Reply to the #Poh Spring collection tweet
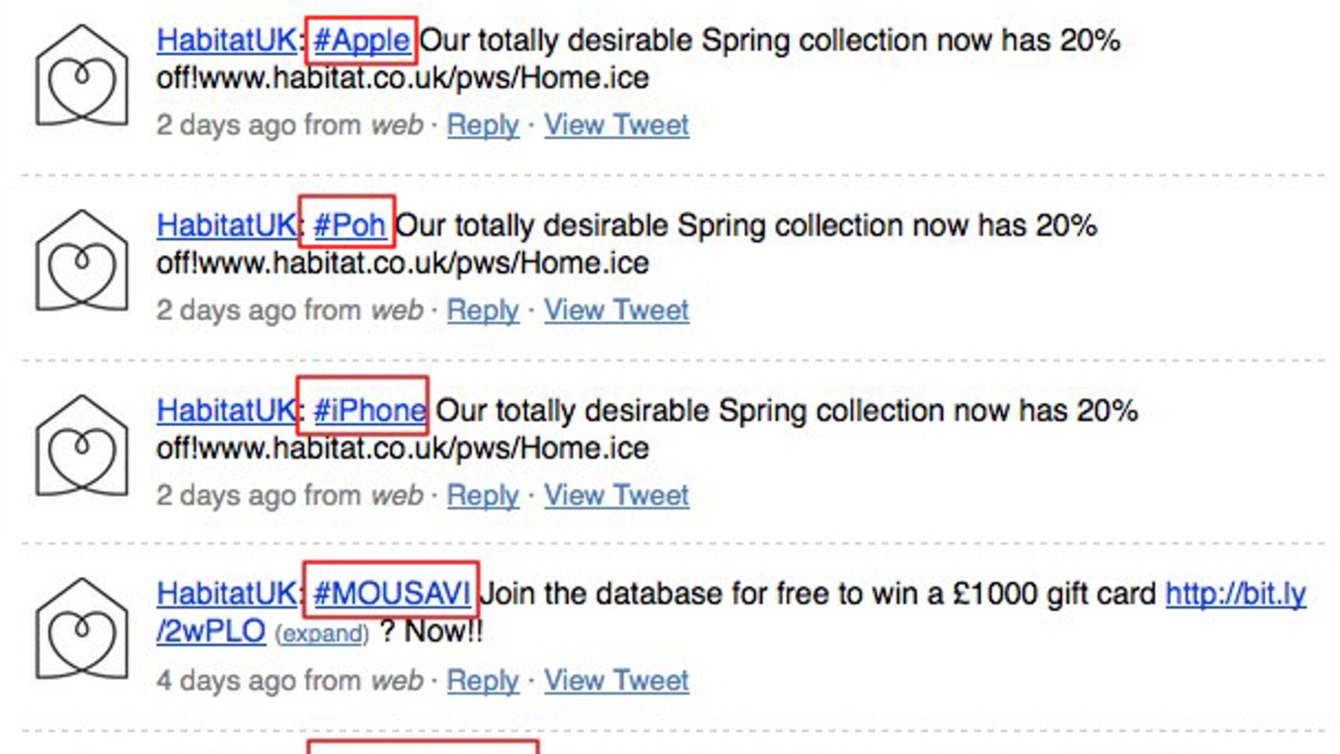 tap(482, 309)
